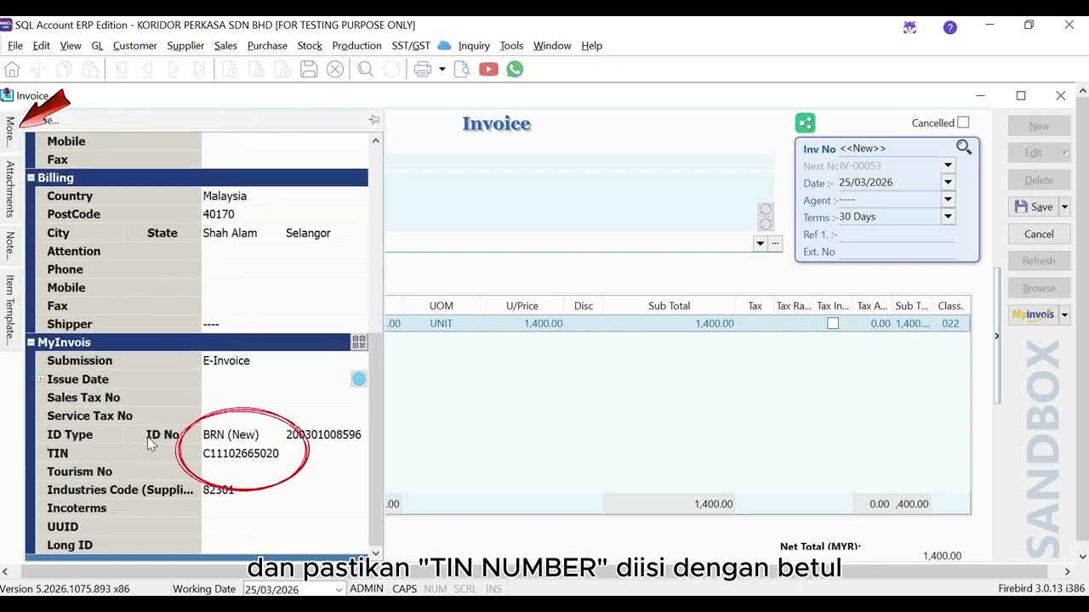
Task: Jump to last record toolbar icon
Action: pos(200,70)
